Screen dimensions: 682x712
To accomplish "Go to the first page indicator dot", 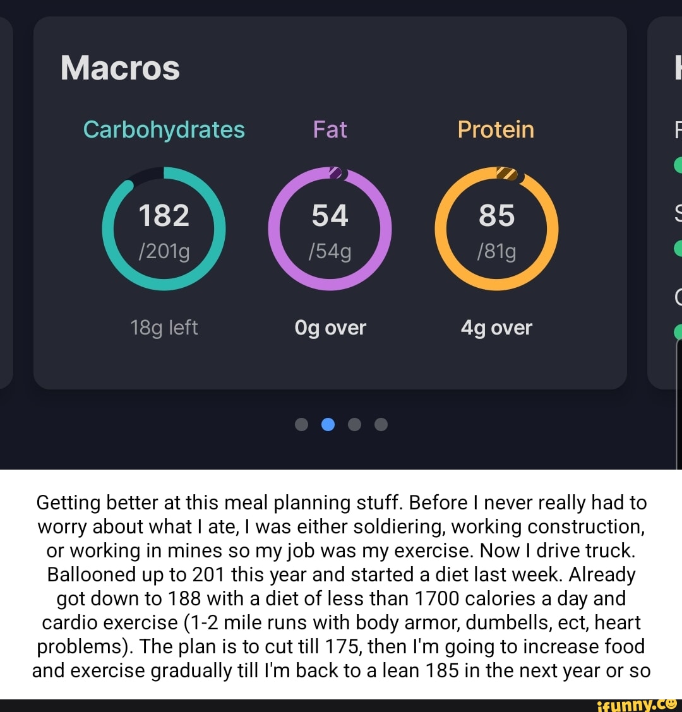I will coord(302,424).
